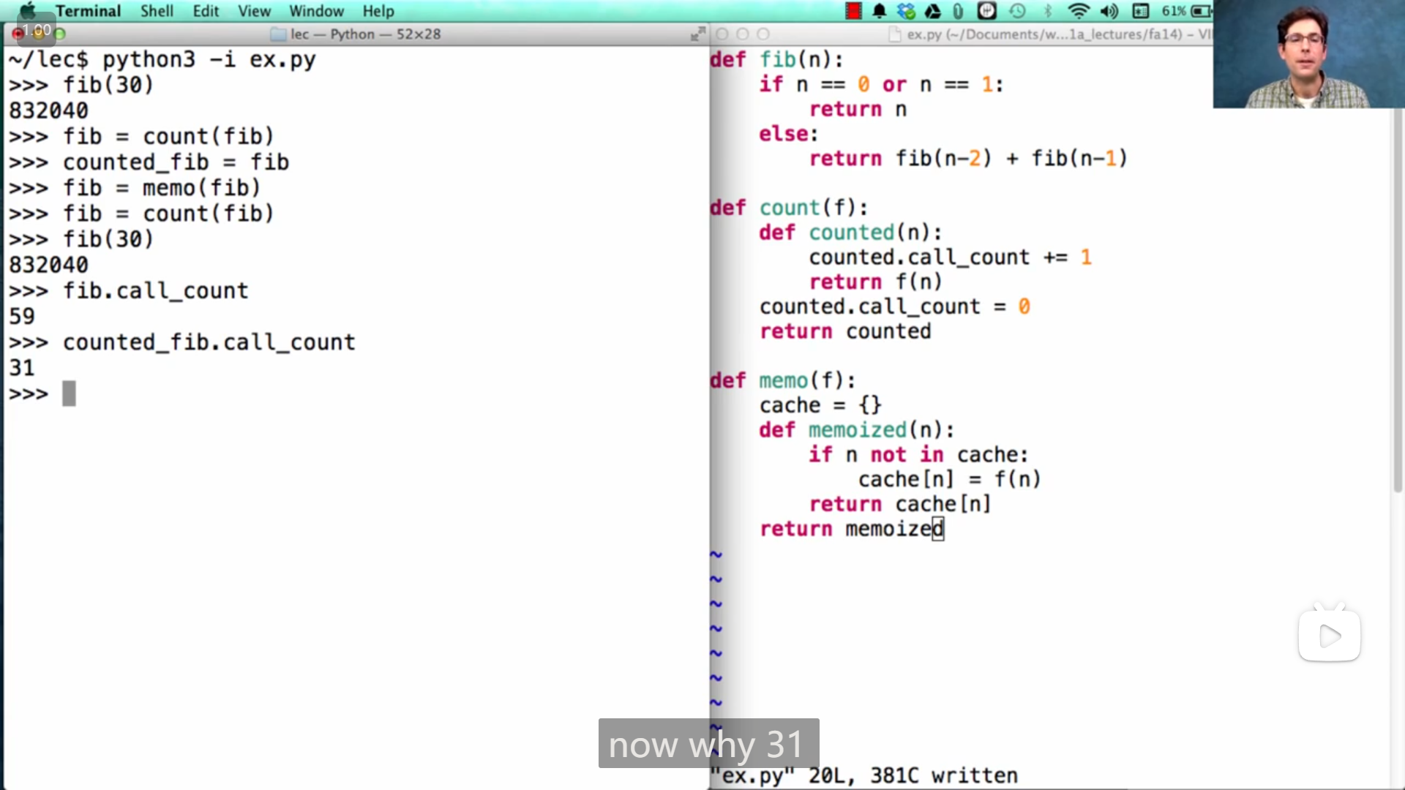Click the fullscreen arrows in Terminal title bar
Image resolution: width=1405 pixels, height=790 pixels.
[x=697, y=34]
